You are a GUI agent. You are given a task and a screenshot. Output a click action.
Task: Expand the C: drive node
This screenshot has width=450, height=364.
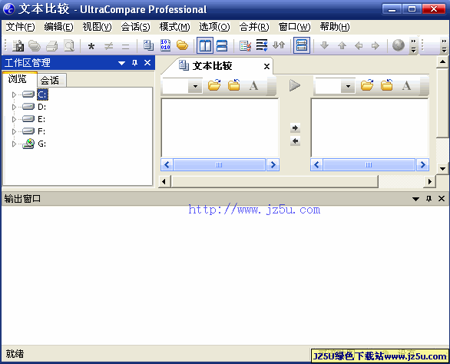coord(14,94)
